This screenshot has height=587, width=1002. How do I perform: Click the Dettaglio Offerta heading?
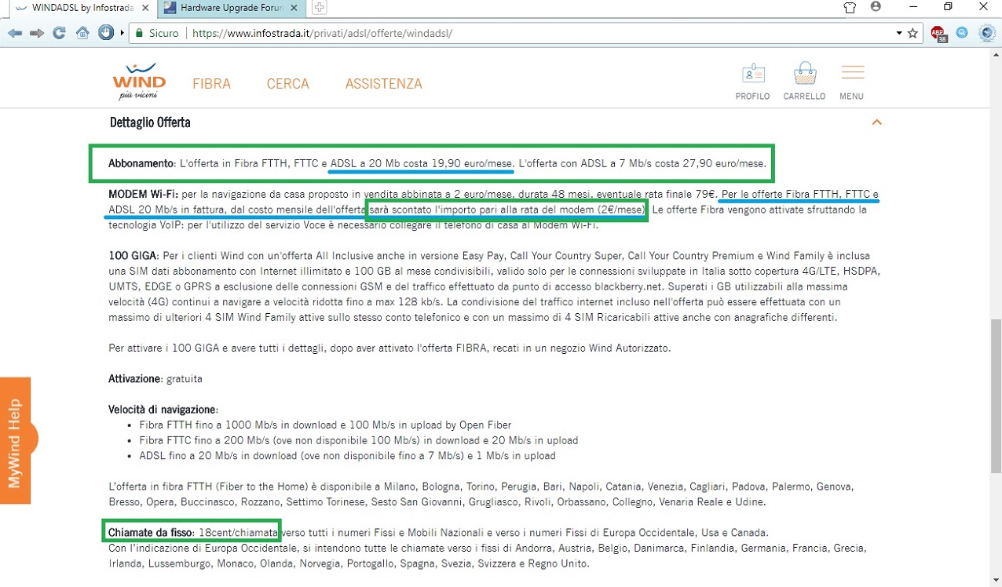pos(150,123)
